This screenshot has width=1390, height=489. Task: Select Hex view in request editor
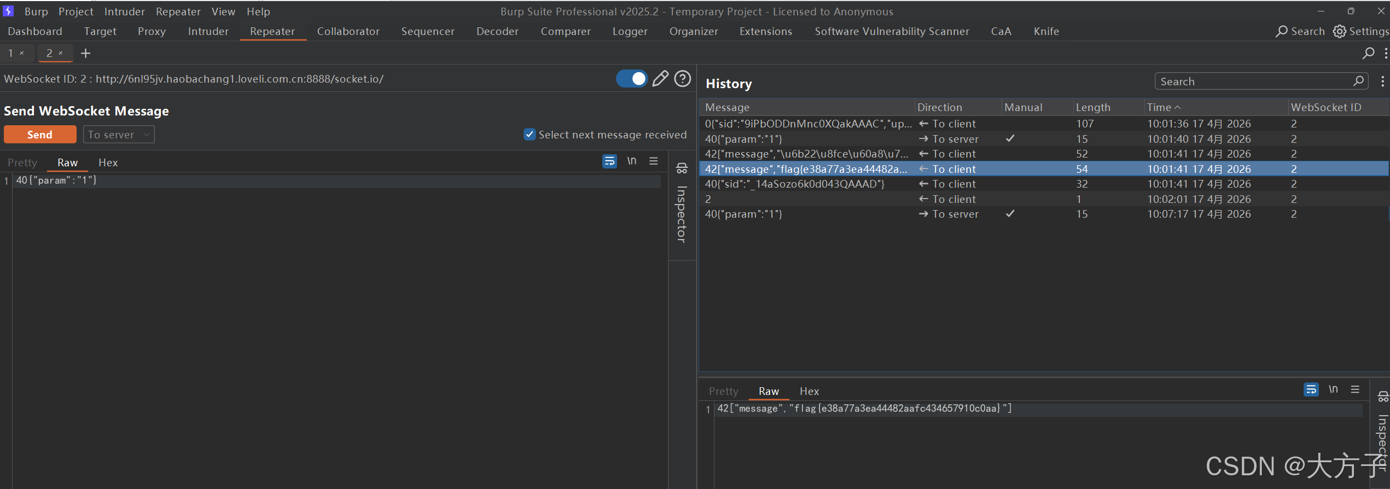pos(108,162)
